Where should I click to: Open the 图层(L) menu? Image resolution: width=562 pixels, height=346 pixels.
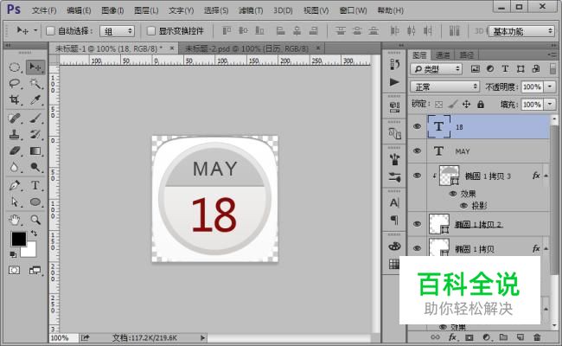pos(146,10)
